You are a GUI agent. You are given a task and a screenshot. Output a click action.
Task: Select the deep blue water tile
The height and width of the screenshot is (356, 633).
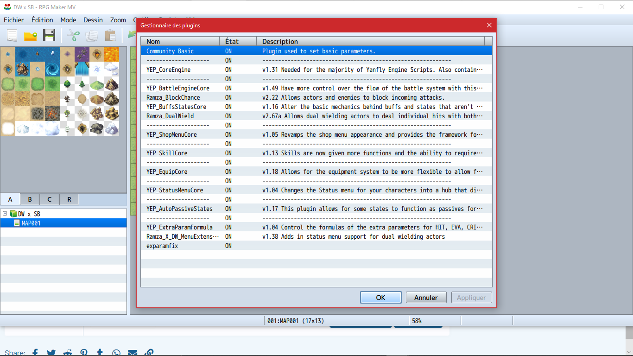(23, 54)
